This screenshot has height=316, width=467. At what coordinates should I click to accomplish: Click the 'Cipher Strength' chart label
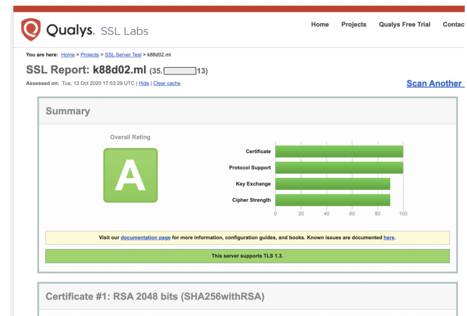click(251, 200)
